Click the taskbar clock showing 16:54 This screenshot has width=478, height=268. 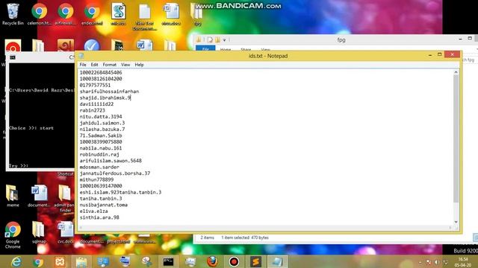[464, 262]
